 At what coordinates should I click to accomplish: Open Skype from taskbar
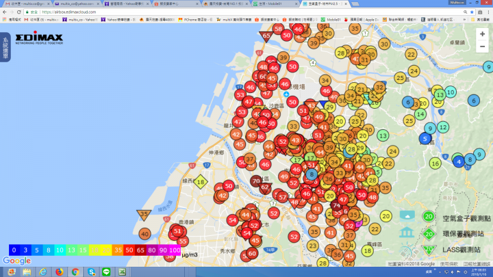point(91,272)
